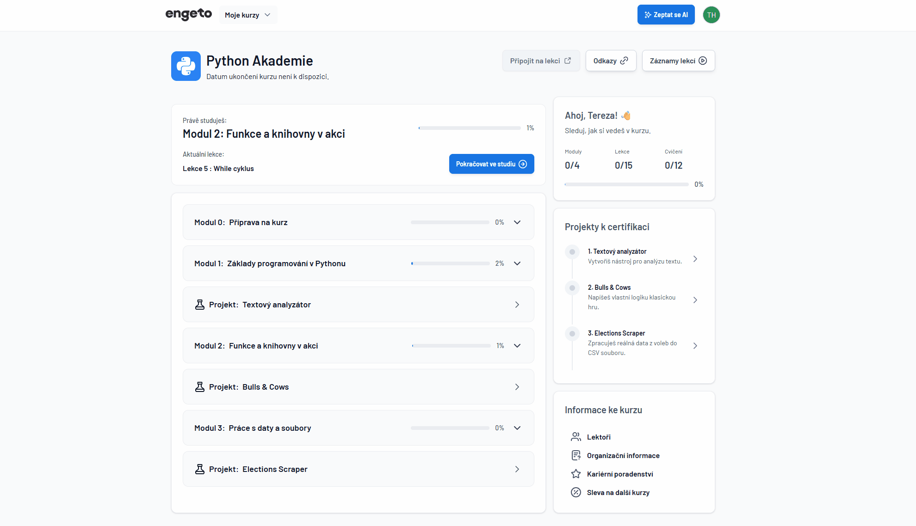The height and width of the screenshot is (526, 916).
Task: Expand Modul 3: Práce s daty a soubory
Action: (x=517, y=428)
